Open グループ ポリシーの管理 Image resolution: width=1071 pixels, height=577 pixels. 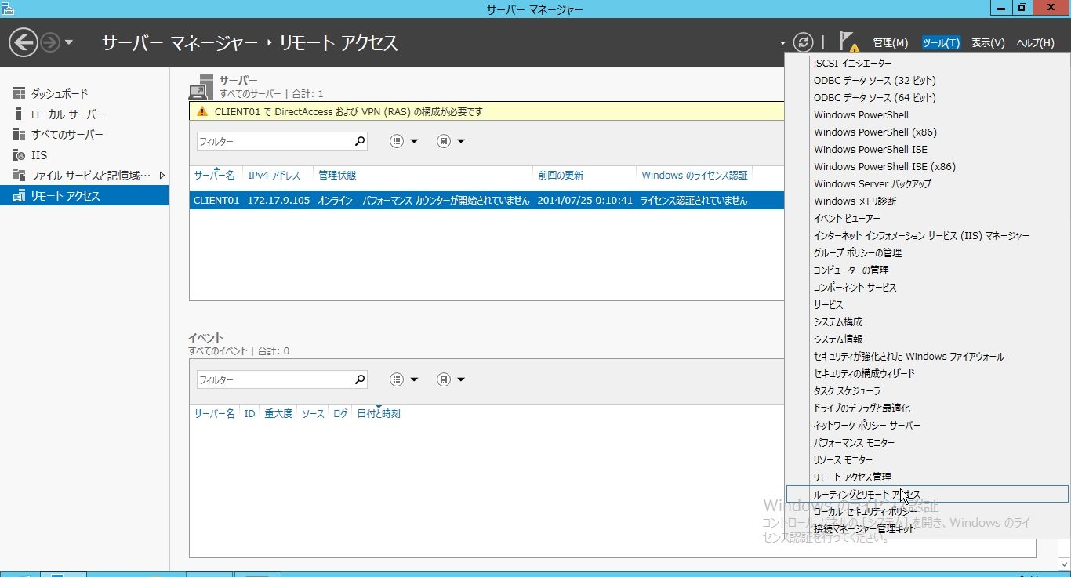point(928,253)
